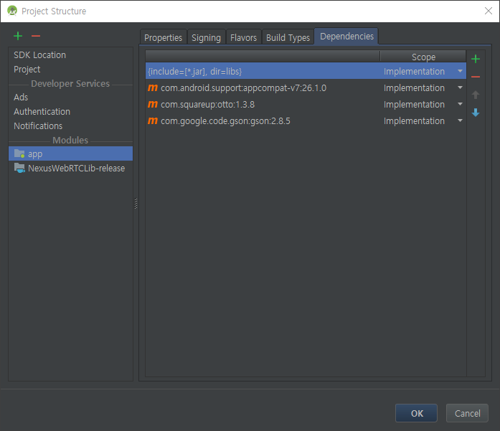Click Maven icon beside gson dependency
500x431 pixels.
pos(153,120)
